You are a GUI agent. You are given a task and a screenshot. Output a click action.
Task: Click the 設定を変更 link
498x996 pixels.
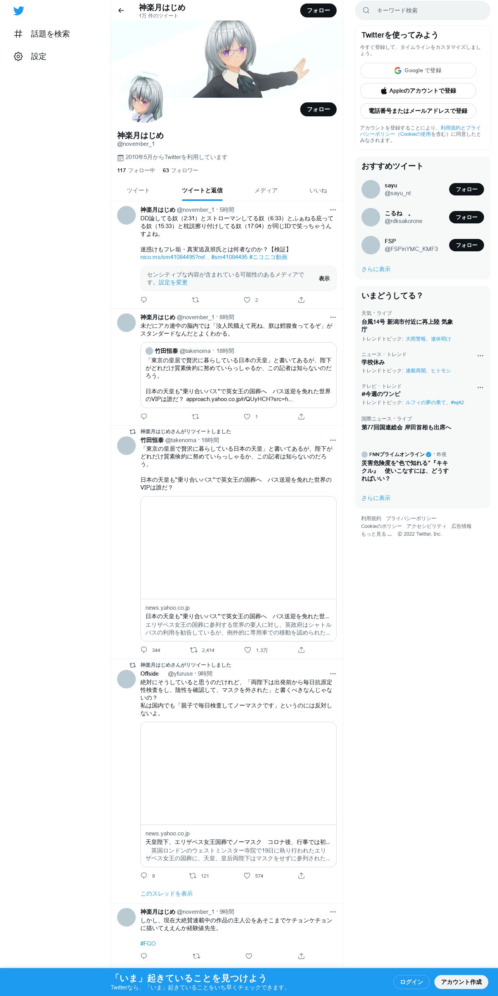click(173, 282)
